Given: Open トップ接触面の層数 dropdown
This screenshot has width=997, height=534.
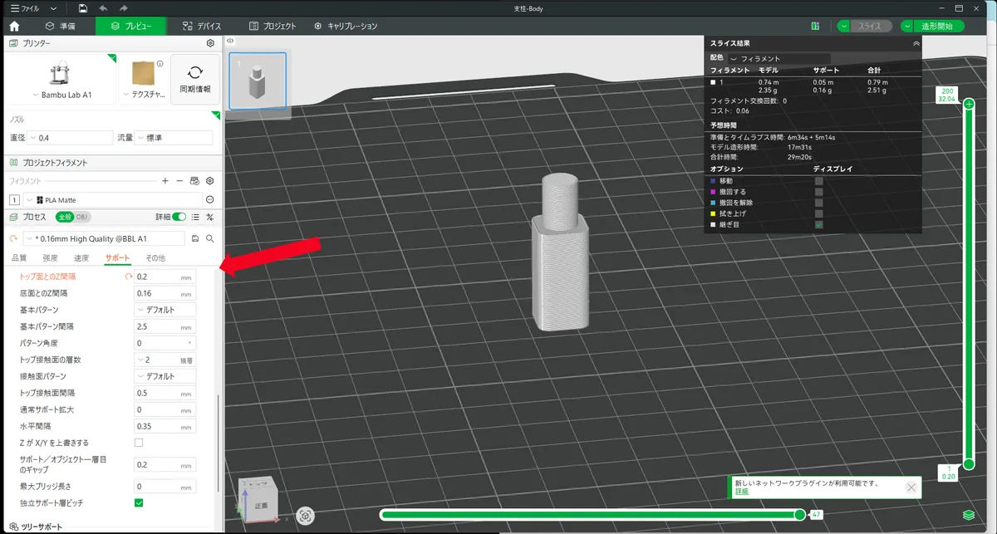Looking at the screenshot, I should tap(165, 360).
